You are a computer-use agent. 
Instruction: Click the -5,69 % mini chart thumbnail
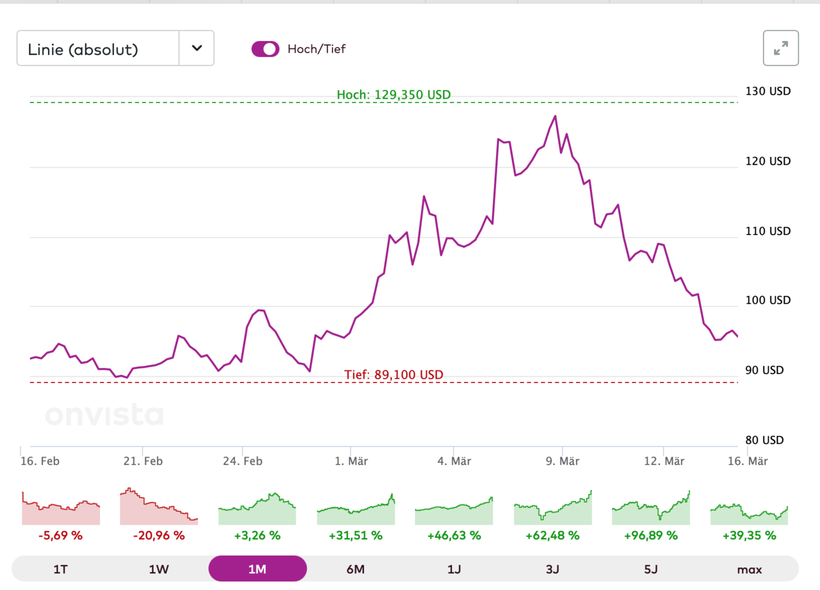click(61, 510)
